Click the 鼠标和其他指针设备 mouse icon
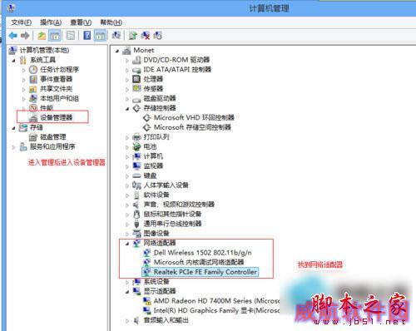416x331 pixels. (x=136, y=214)
